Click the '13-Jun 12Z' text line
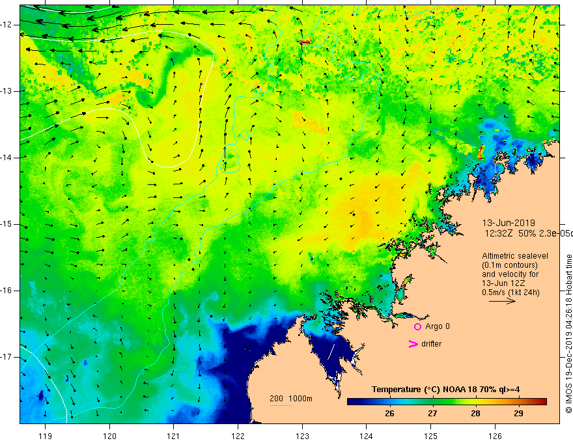This screenshot has height=443, width=573. tap(503, 283)
